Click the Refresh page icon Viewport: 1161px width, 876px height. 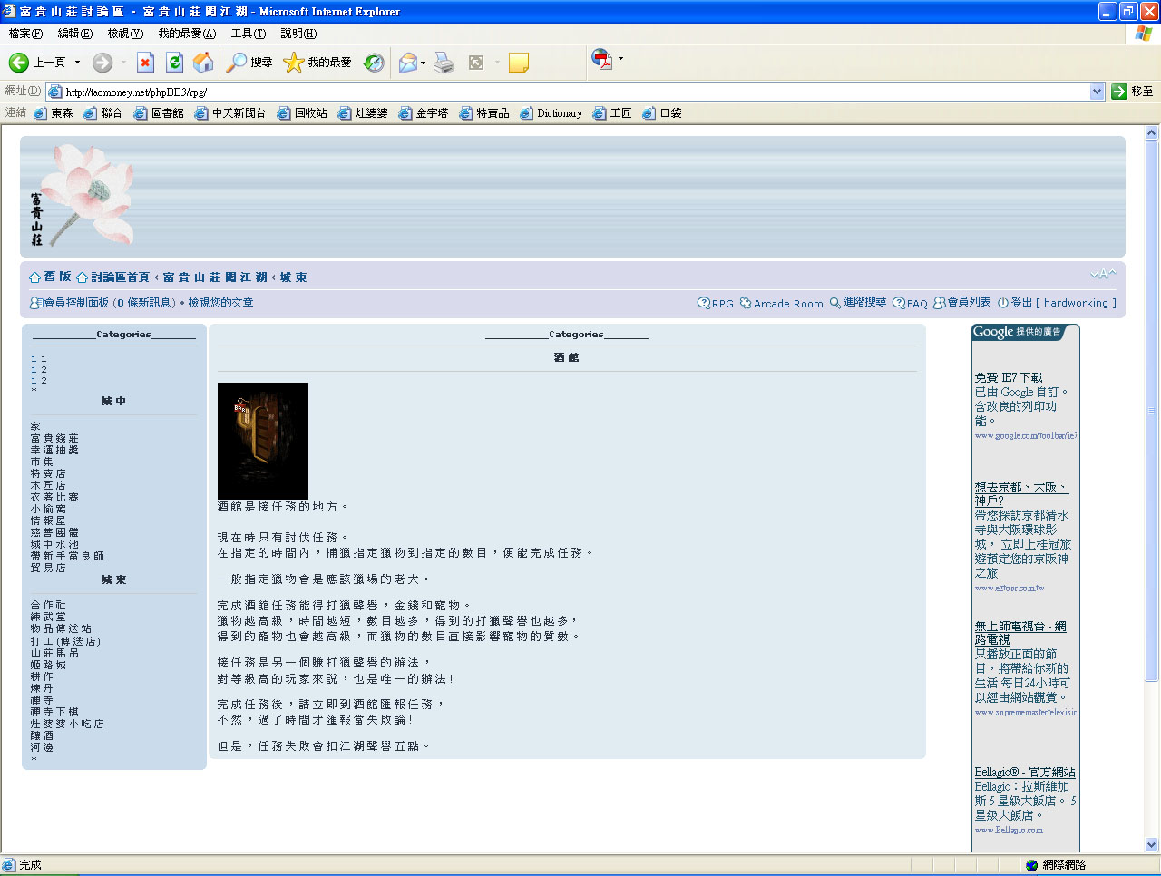coord(174,63)
